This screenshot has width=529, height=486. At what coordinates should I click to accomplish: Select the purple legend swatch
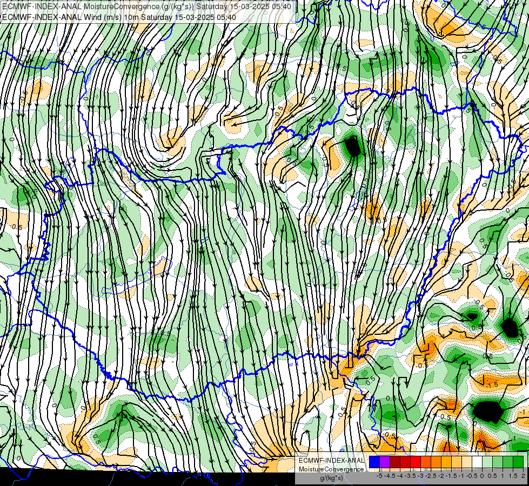click(385, 462)
